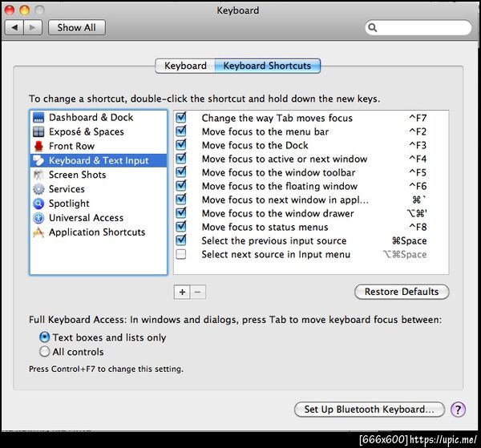The image size is (481, 448).
Task: Click the Spotlight magnifier icon in list
Action: click(x=38, y=204)
